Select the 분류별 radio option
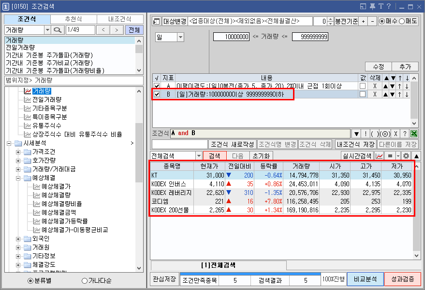The image size is (425, 290). tap(30, 281)
